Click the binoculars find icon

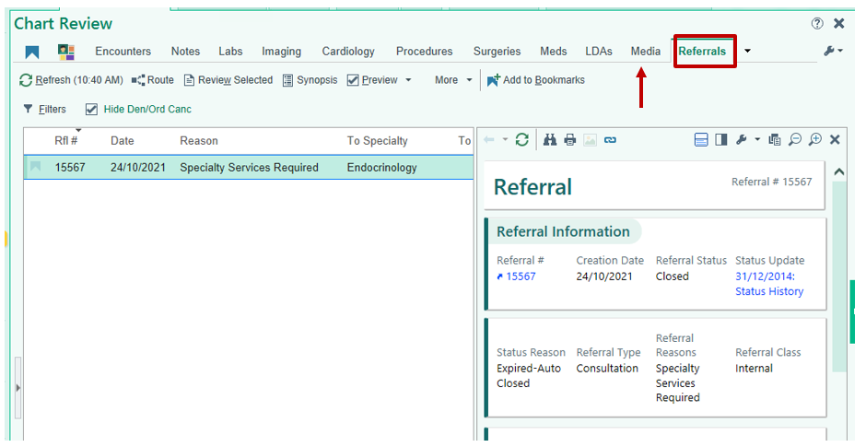pos(549,140)
